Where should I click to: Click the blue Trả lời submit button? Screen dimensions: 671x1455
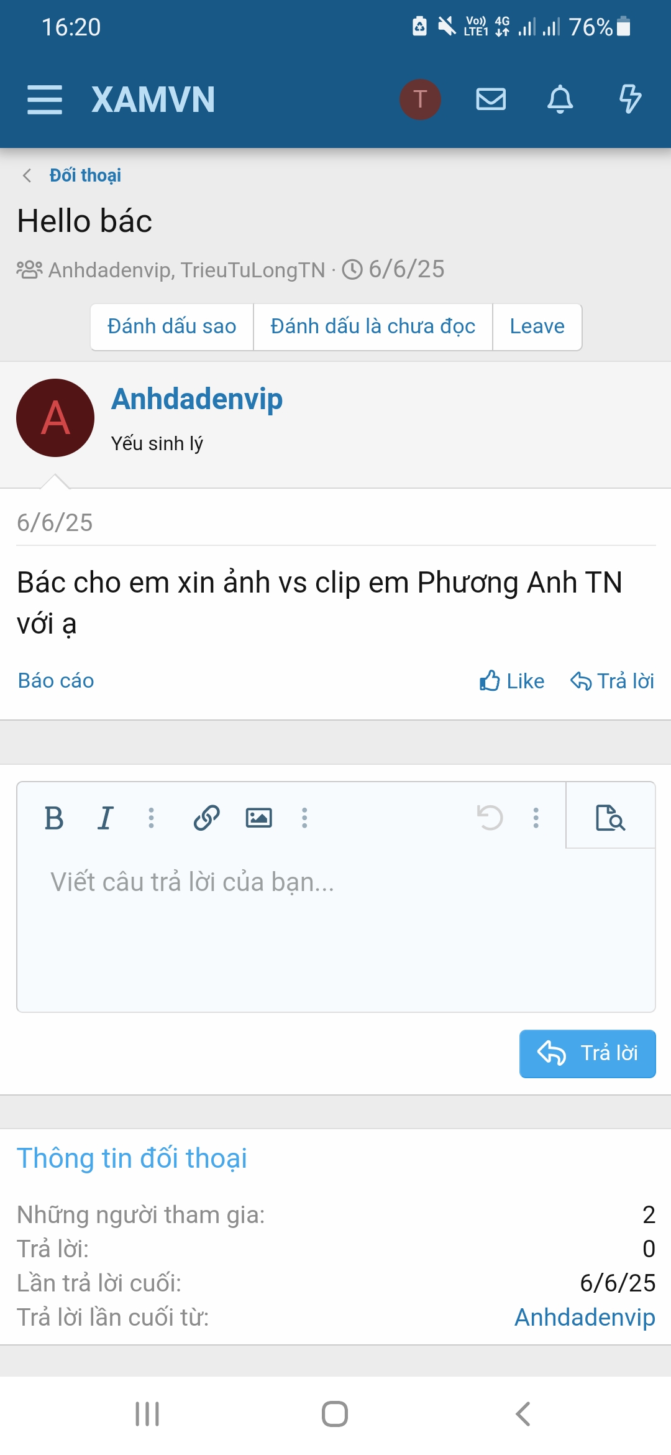(x=587, y=1054)
